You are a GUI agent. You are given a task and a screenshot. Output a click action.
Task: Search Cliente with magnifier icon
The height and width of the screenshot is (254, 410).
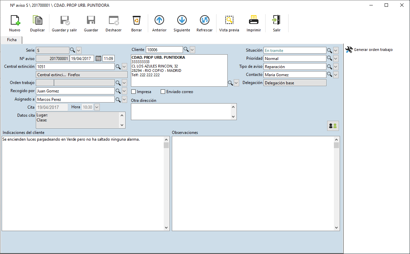pos(186,50)
